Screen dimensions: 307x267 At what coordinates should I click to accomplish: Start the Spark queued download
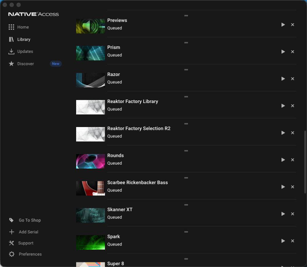pyautogui.click(x=283, y=241)
